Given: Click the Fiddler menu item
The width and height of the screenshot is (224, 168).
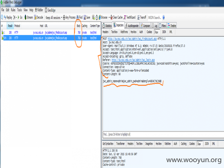Looking at the screenshot, I should click(x=39, y=10).
